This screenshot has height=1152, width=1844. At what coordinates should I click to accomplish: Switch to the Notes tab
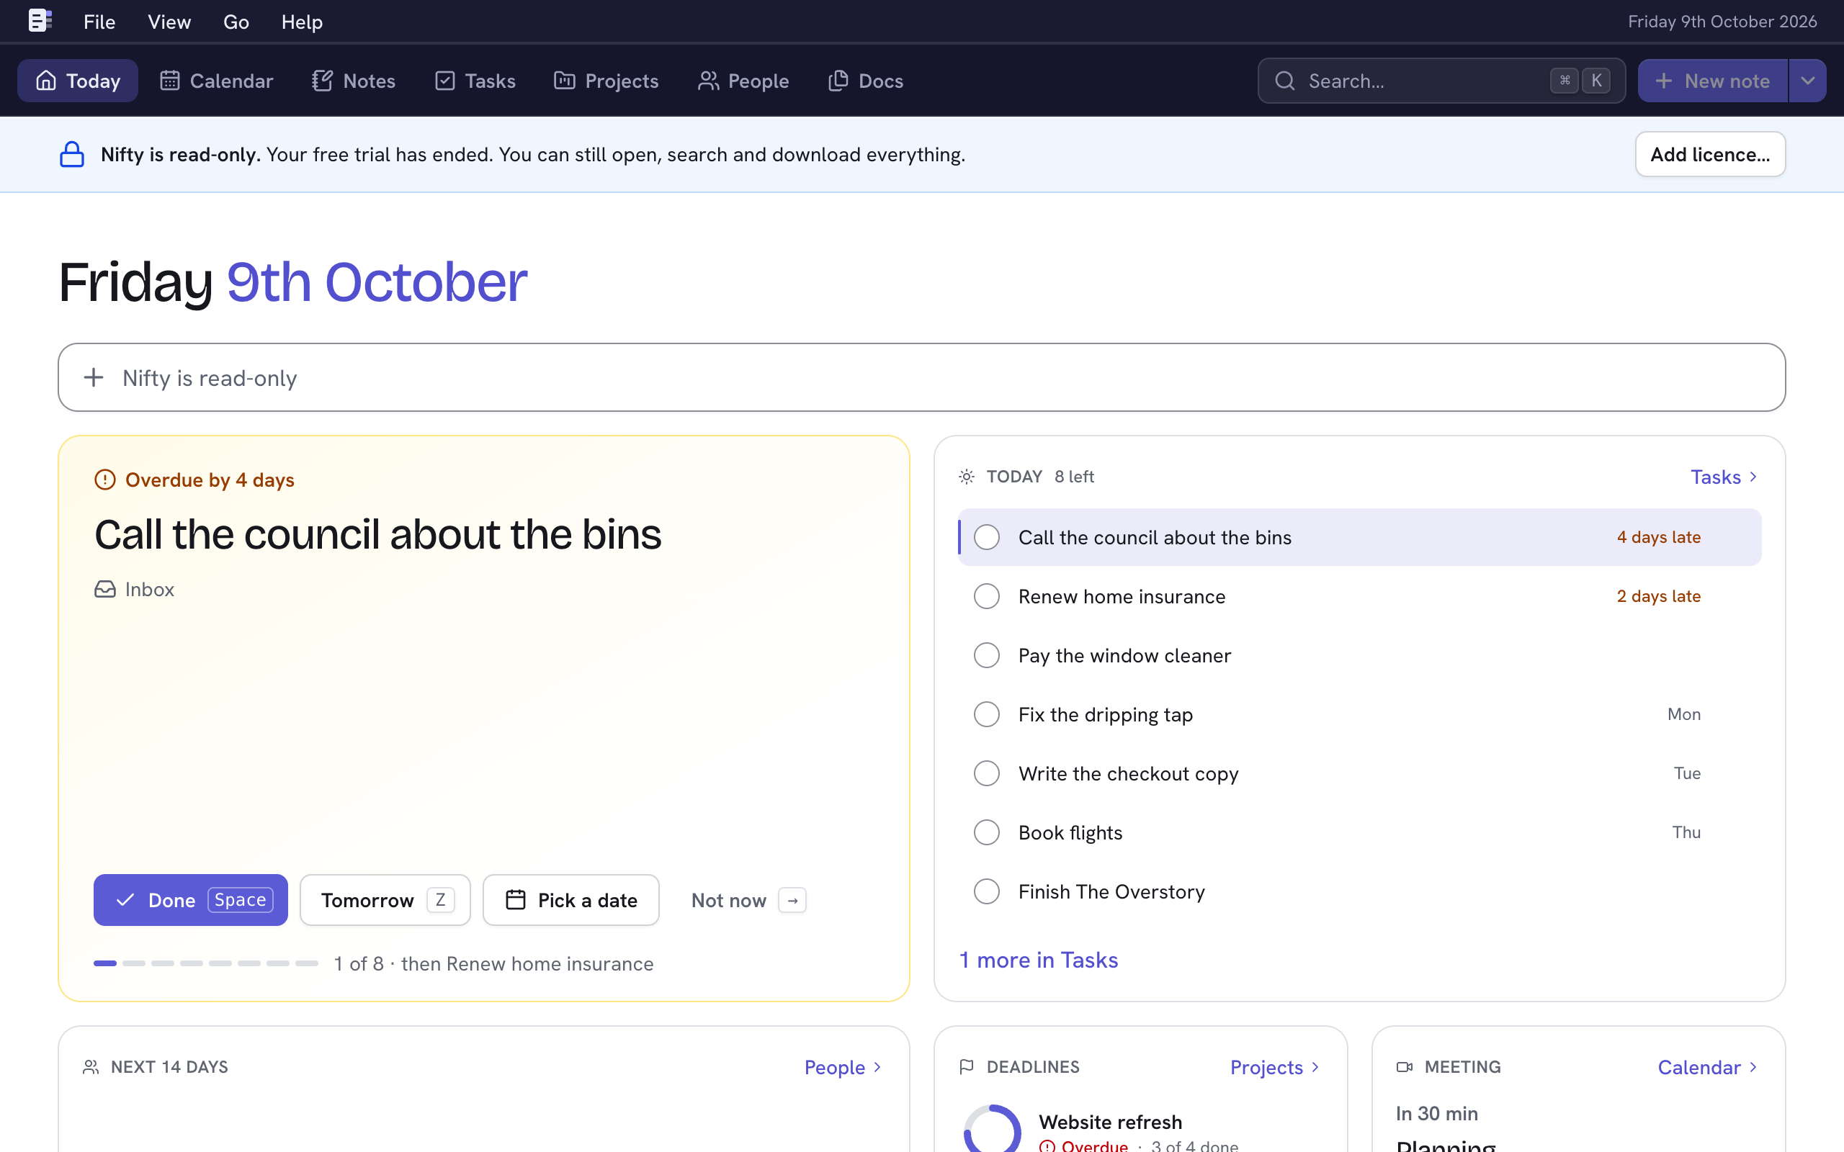pyautogui.click(x=354, y=81)
